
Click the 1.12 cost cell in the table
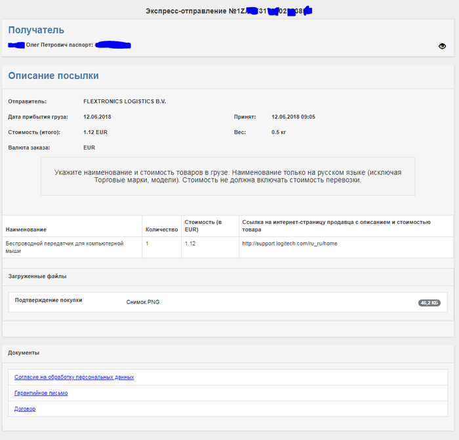[191, 244]
